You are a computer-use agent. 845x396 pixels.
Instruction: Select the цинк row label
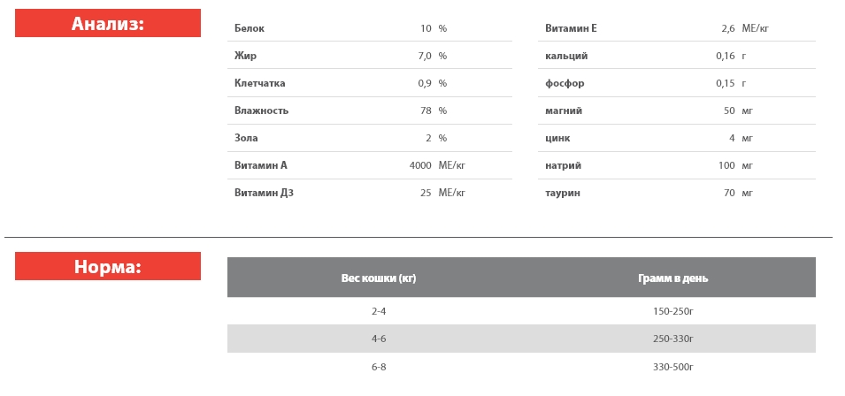(x=557, y=138)
